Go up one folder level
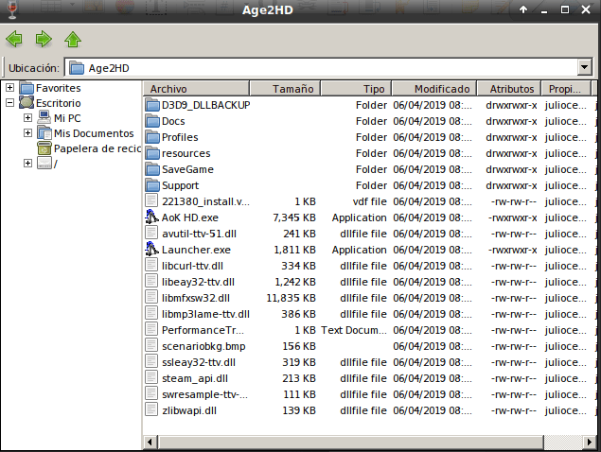The height and width of the screenshot is (452, 601). (x=72, y=39)
